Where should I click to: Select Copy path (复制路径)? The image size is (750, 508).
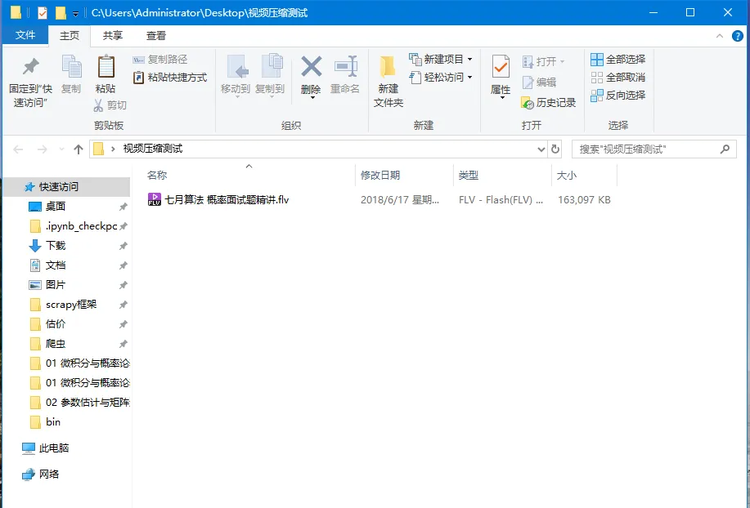160,59
